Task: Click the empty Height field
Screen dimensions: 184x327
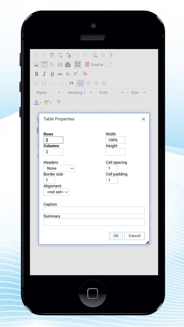Action: click(116, 152)
